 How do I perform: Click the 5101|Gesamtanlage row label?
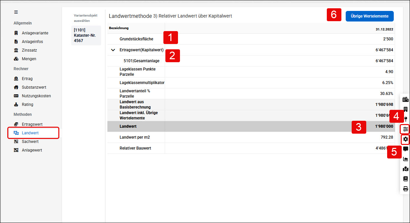[x=142, y=61]
